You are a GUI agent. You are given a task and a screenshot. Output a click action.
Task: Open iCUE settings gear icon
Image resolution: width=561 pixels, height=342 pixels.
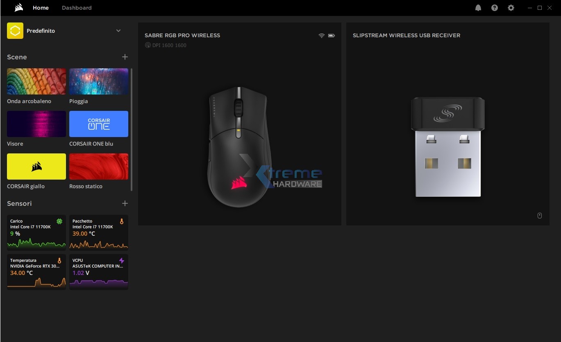tap(511, 7)
